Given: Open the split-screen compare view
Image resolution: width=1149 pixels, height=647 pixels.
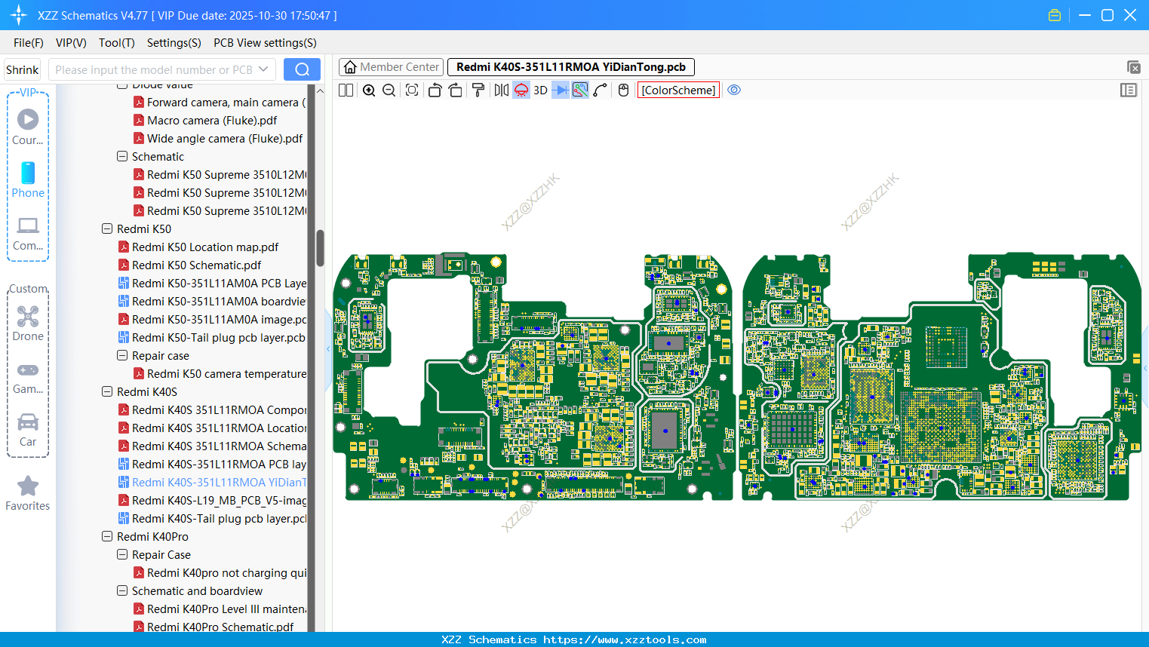Looking at the screenshot, I should (346, 90).
